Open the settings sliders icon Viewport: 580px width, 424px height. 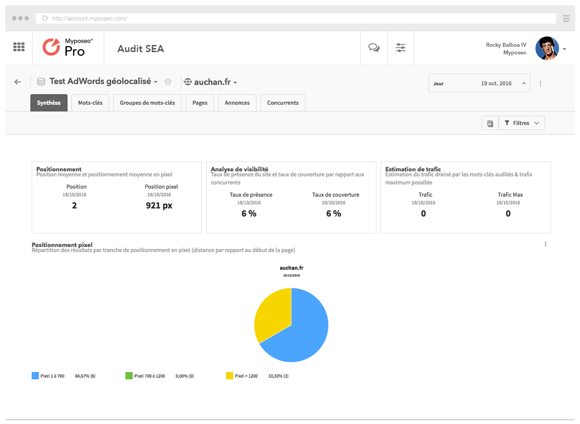tap(400, 48)
